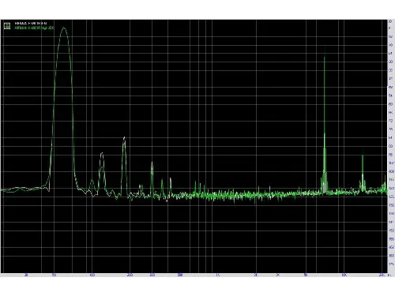Click the 100 label on frequency axis
The height and width of the screenshot is (296, 395).
pyautogui.click(x=92, y=275)
